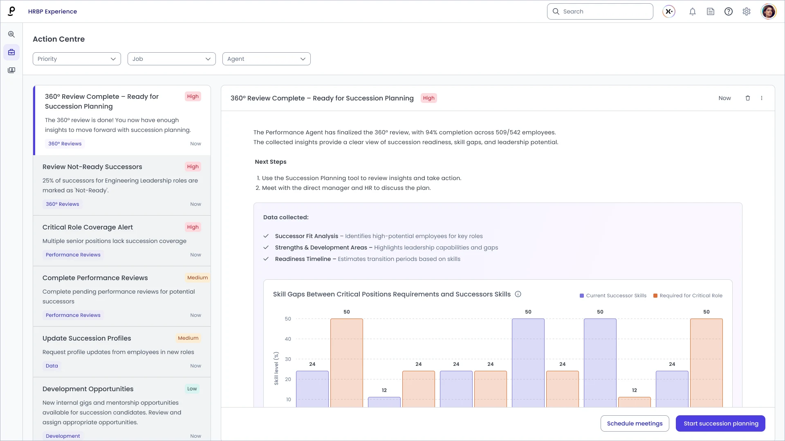This screenshot has width=785, height=441.
Task: Click the 360° Reviews tag on first card
Action: (65, 144)
